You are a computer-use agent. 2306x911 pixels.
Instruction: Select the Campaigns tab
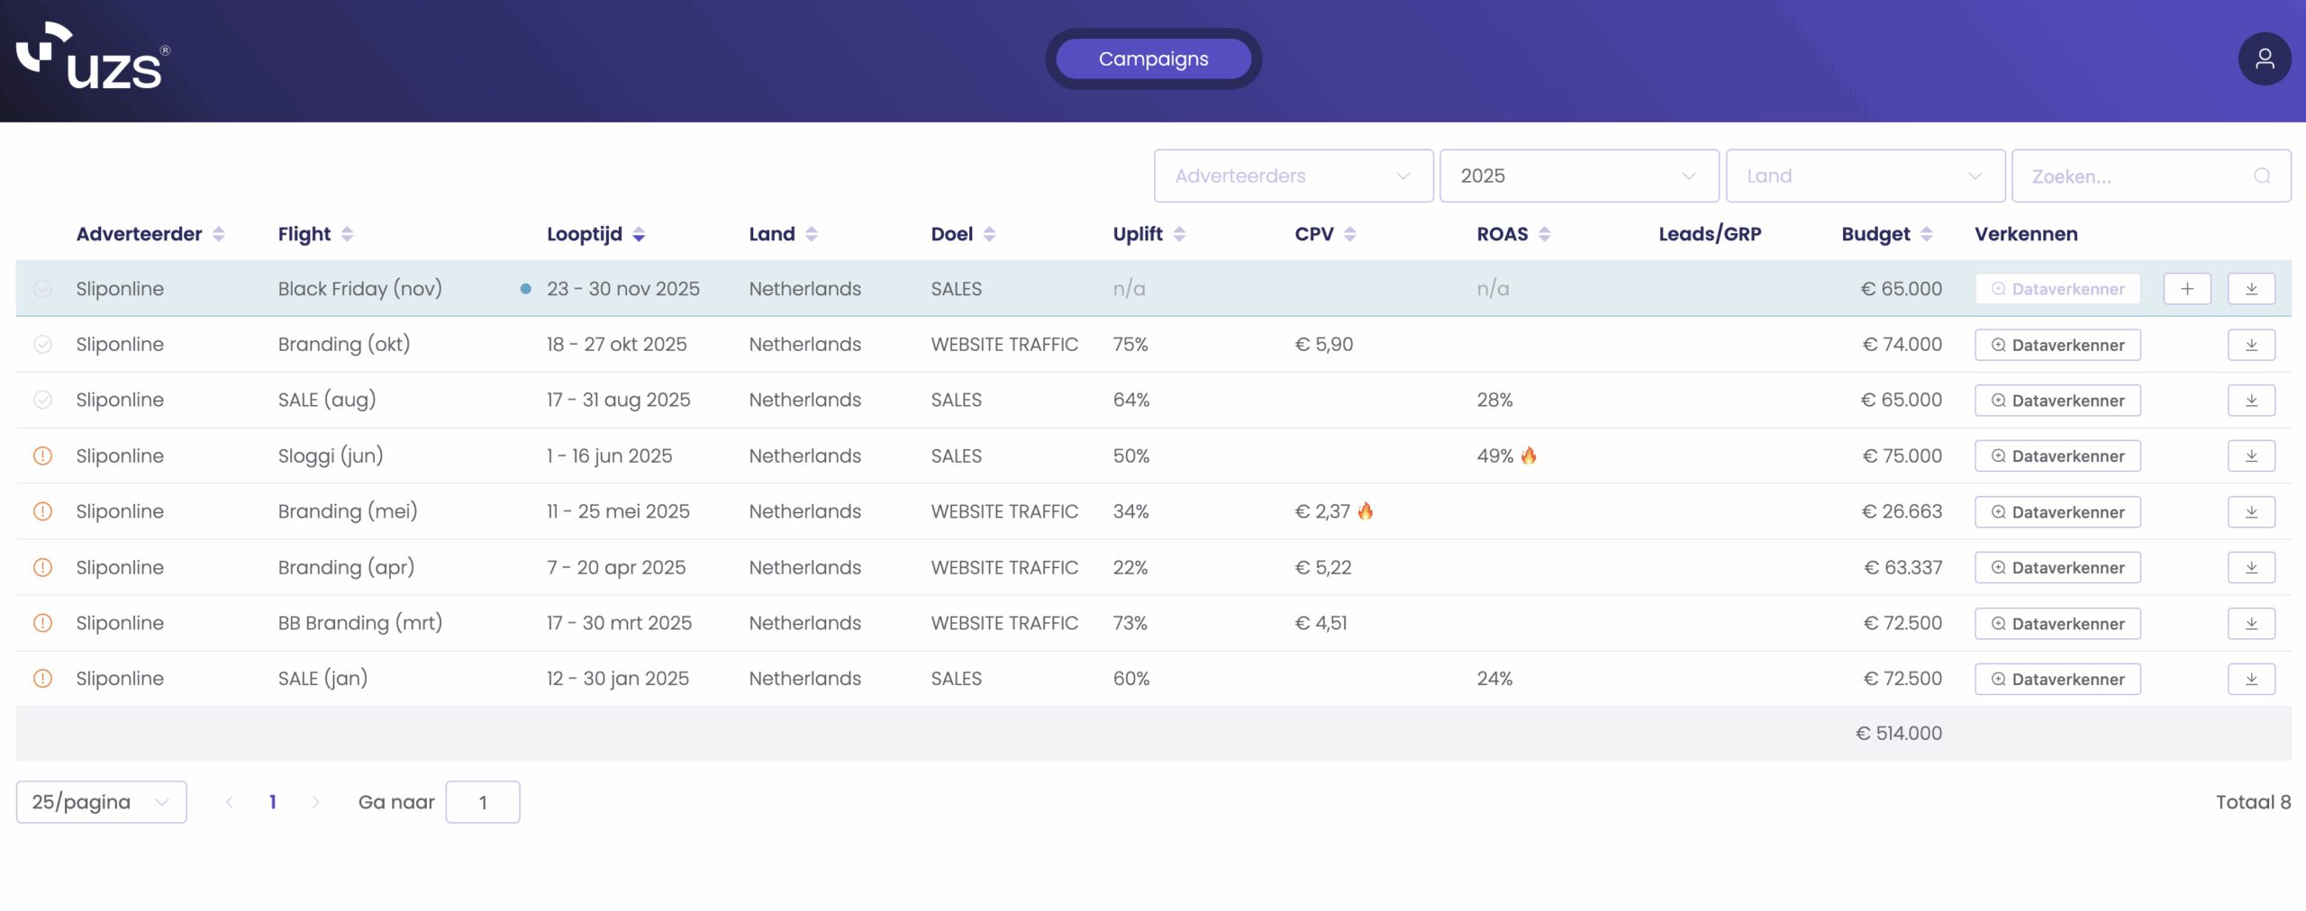[x=1153, y=59]
